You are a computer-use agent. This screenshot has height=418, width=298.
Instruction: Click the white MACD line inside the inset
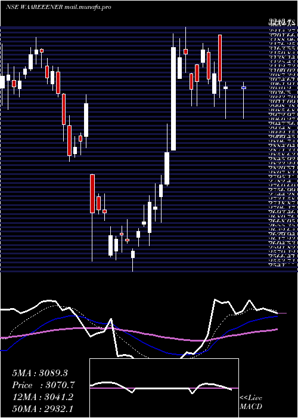pos(160,387)
